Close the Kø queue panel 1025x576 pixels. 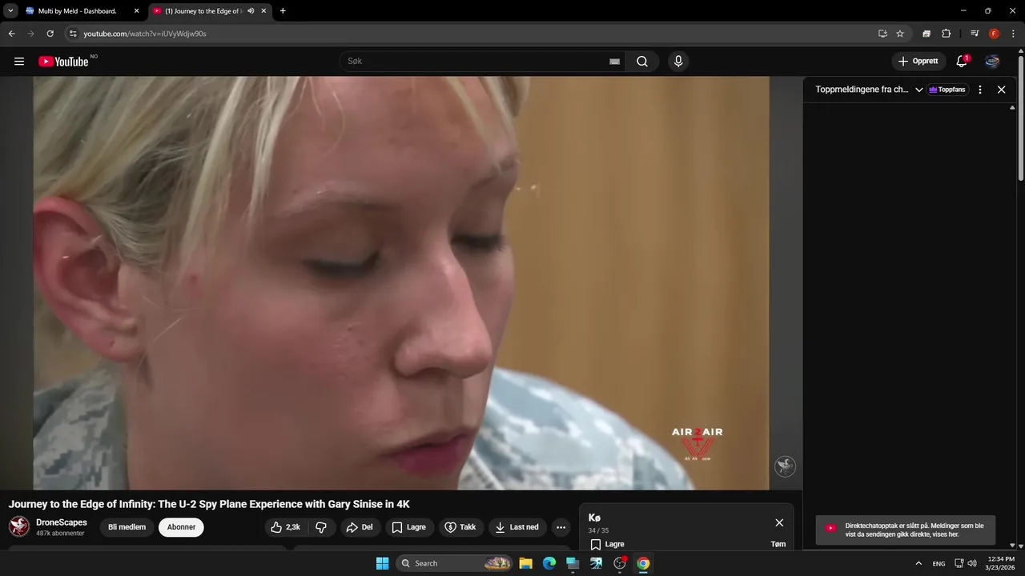click(x=779, y=522)
